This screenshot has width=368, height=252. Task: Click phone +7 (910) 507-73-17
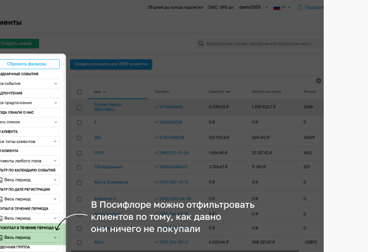coord(171,182)
